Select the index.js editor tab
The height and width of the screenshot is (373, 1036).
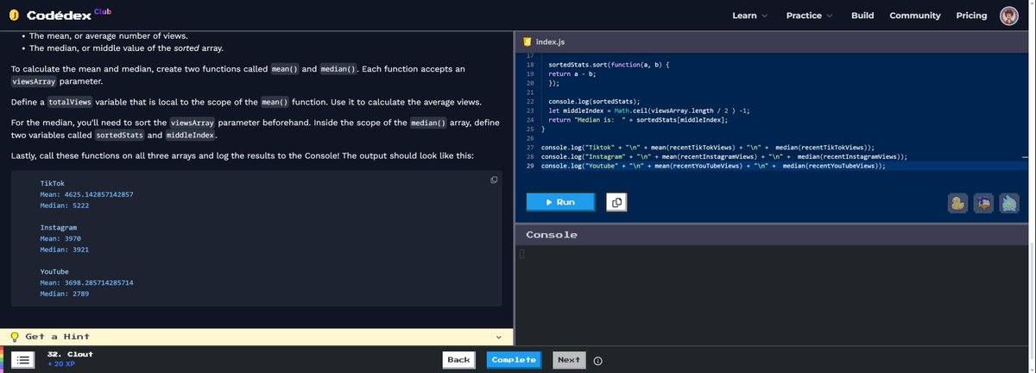coord(544,42)
